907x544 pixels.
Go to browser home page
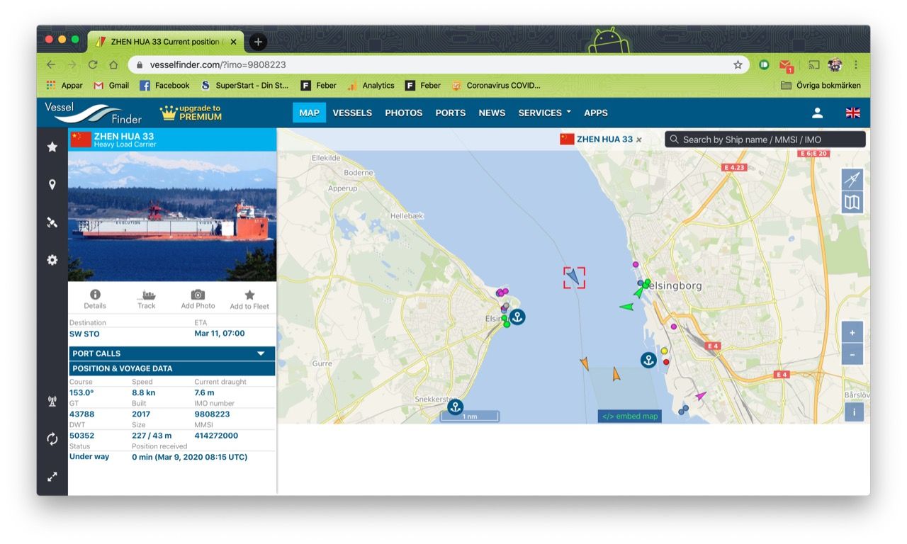point(113,64)
